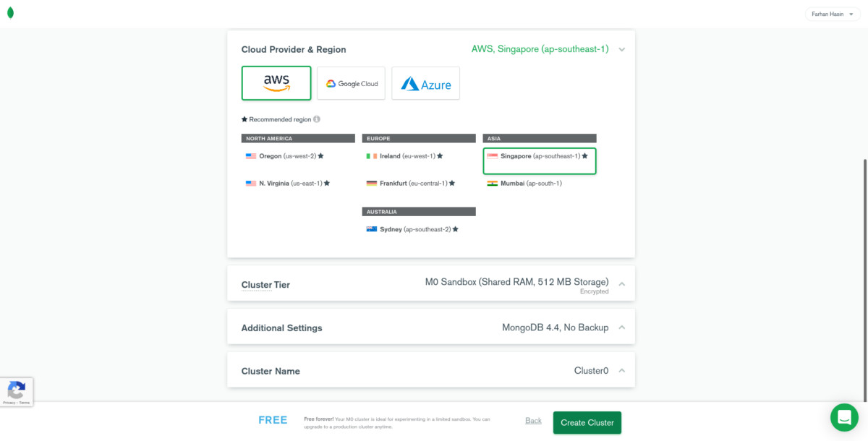
Task: Select Azure as cloud provider
Action: click(425, 83)
